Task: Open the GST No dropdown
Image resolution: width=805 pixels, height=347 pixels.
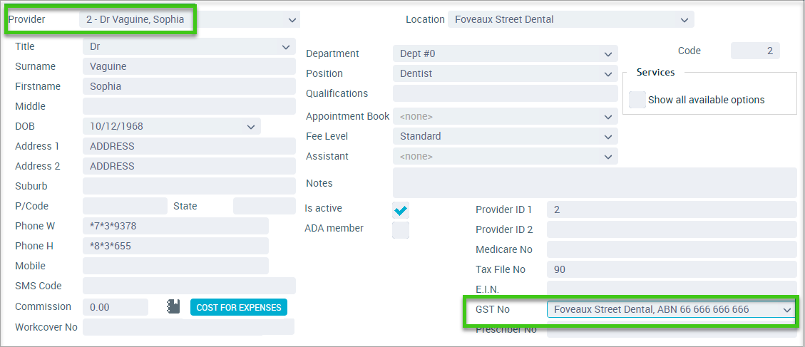Action: pyautogui.click(x=786, y=309)
